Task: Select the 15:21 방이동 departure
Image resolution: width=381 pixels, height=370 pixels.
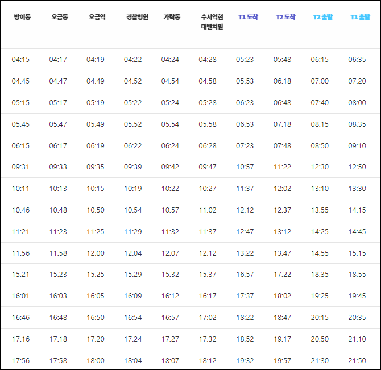Action: [20, 275]
